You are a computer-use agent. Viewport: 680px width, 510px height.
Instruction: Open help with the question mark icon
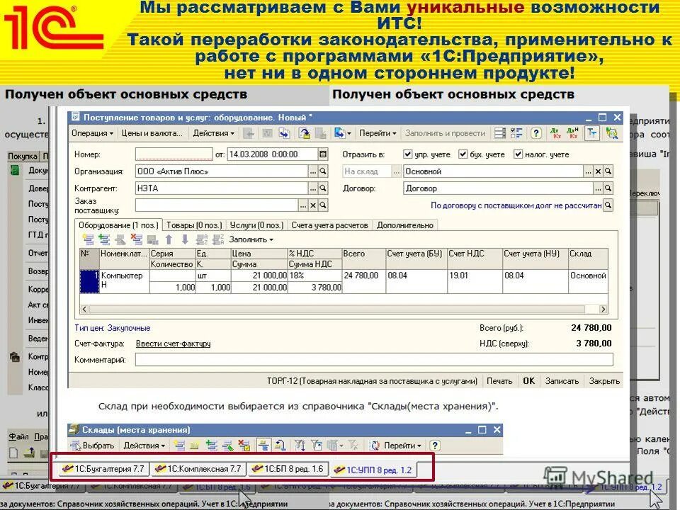pos(536,134)
